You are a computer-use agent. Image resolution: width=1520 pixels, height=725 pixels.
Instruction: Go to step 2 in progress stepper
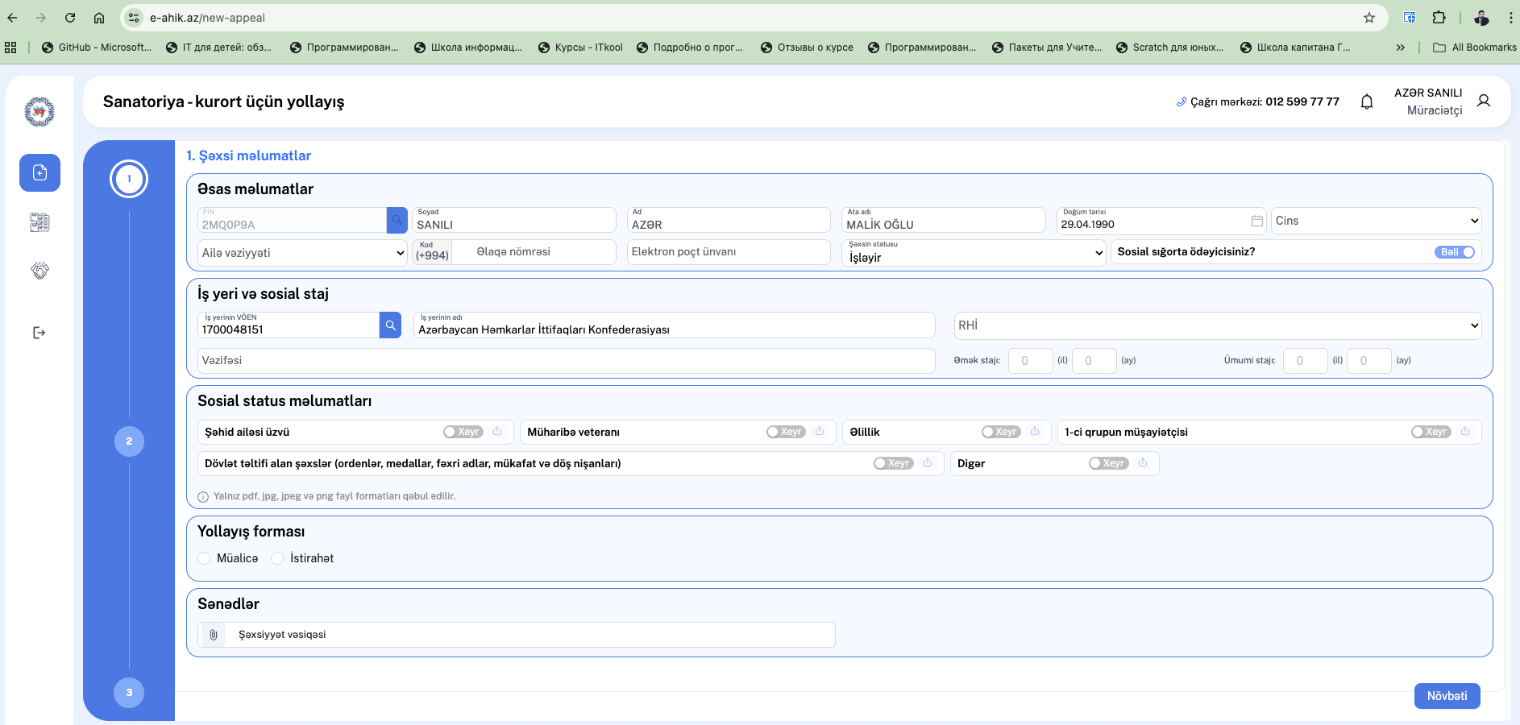[129, 441]
